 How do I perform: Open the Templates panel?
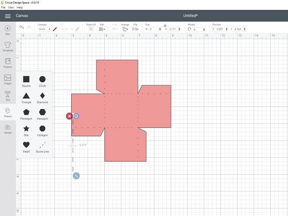pyautogui.click(x=8, y=47)
